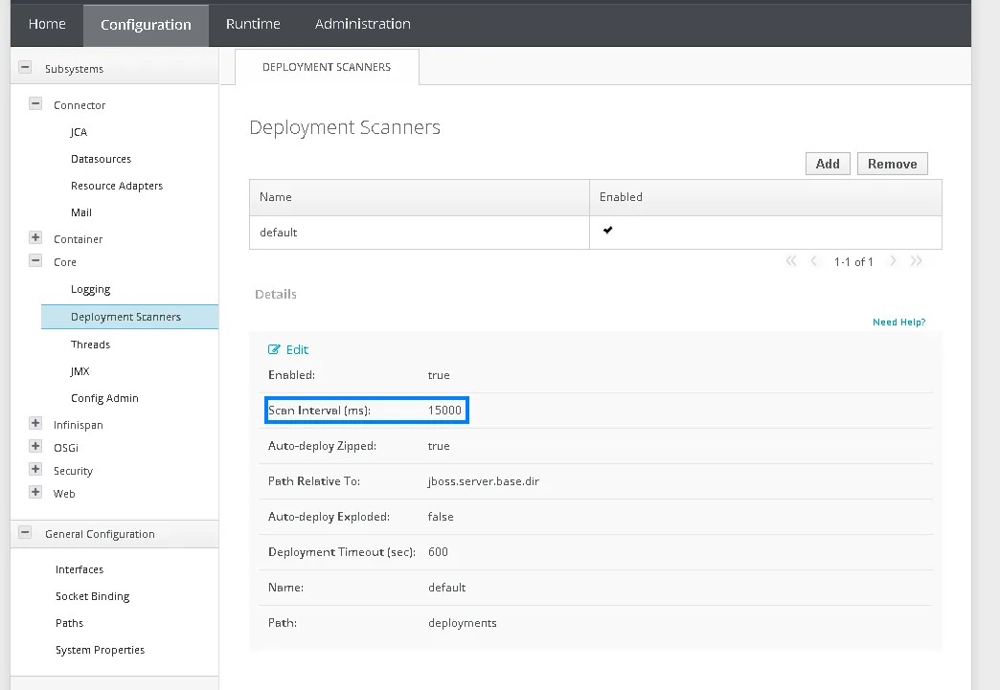Go to last page of scanners

[916, 260]
